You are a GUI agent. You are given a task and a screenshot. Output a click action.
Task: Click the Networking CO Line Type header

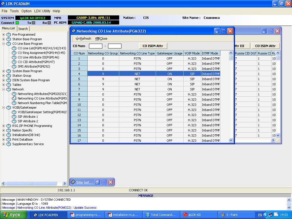(137, 53)
